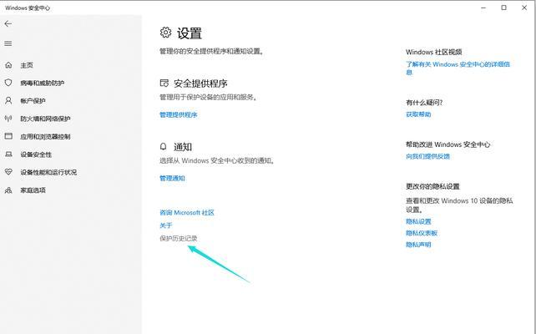Minimize the Windows 安全中心 window

tap(483, 8)
